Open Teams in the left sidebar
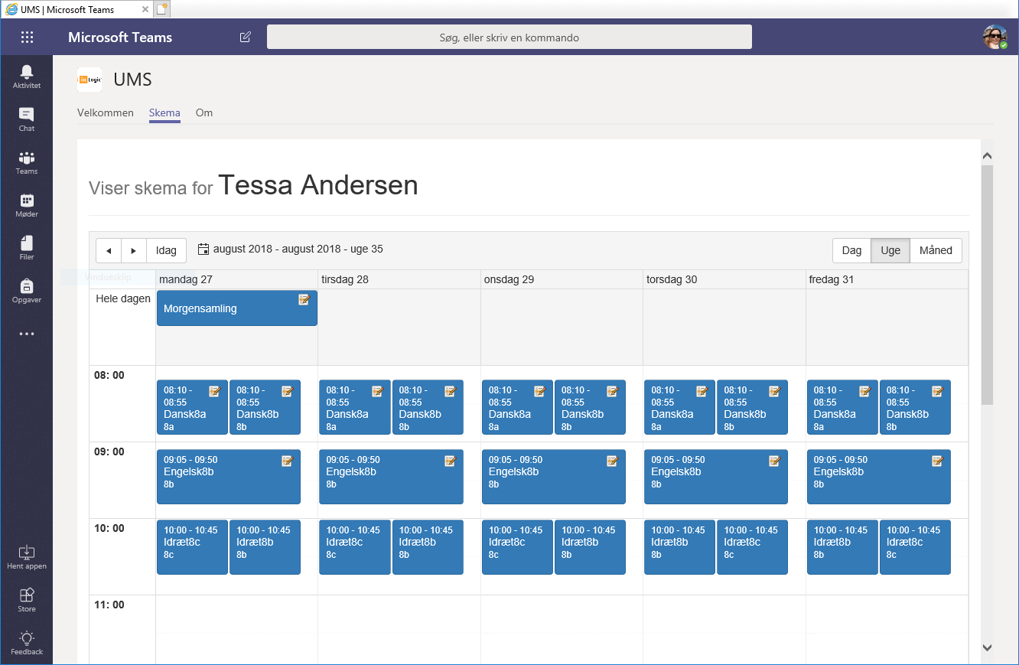1019x665 pixels. point(27,162)
